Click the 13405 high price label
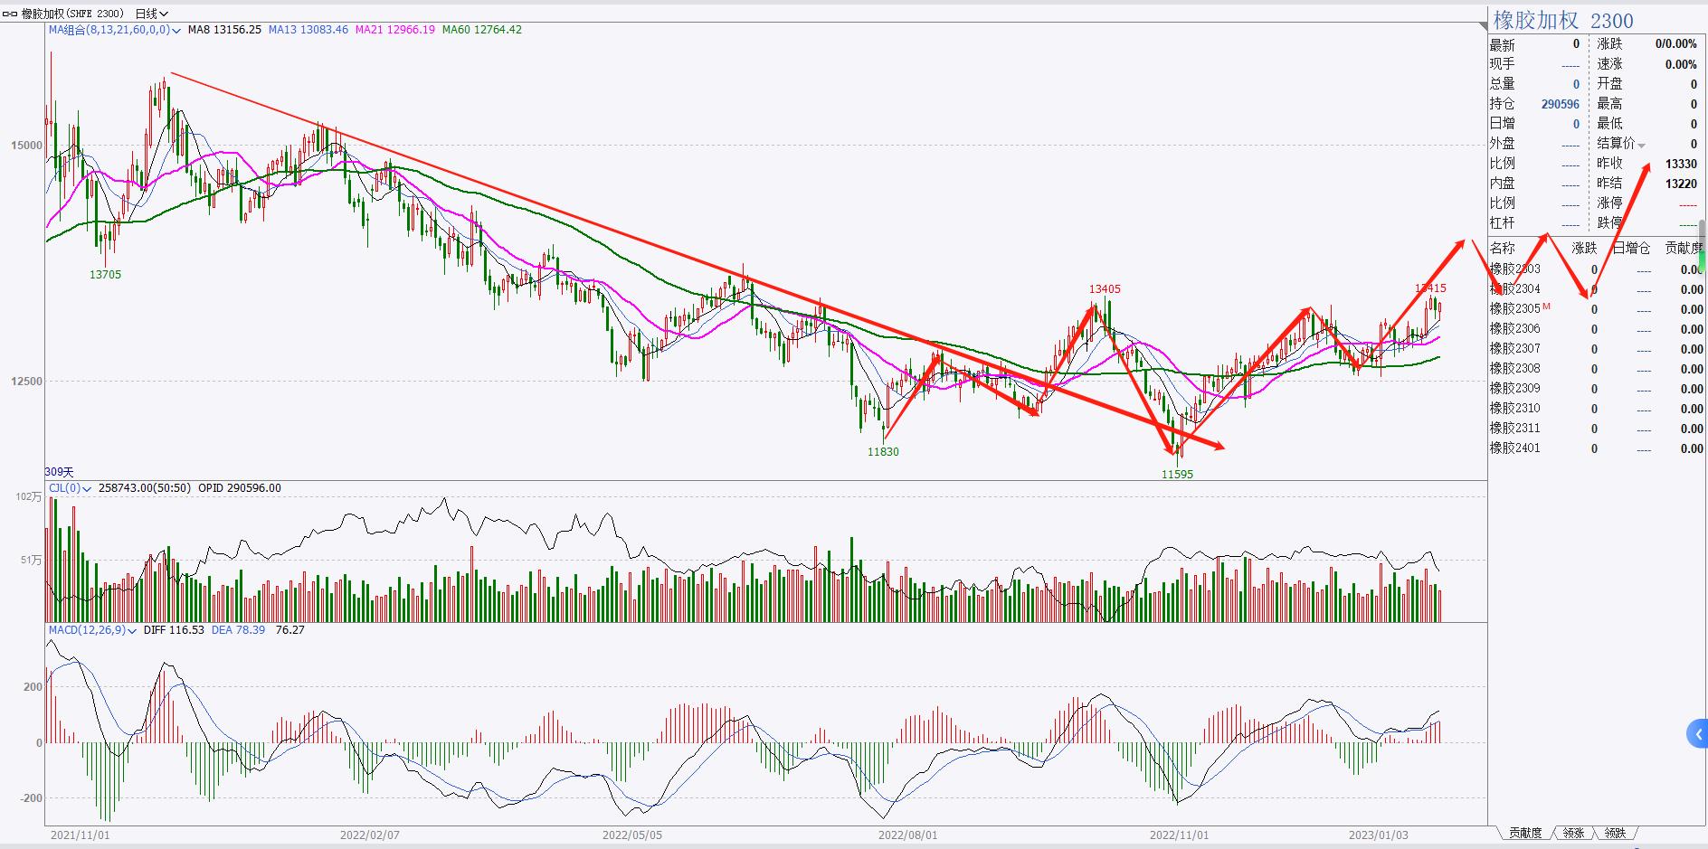Screen dimensions: 1708x849 coord(1105,289)
